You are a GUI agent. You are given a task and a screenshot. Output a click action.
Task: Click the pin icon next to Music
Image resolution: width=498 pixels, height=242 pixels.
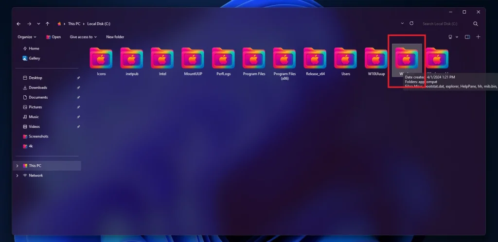coord(78,117)
